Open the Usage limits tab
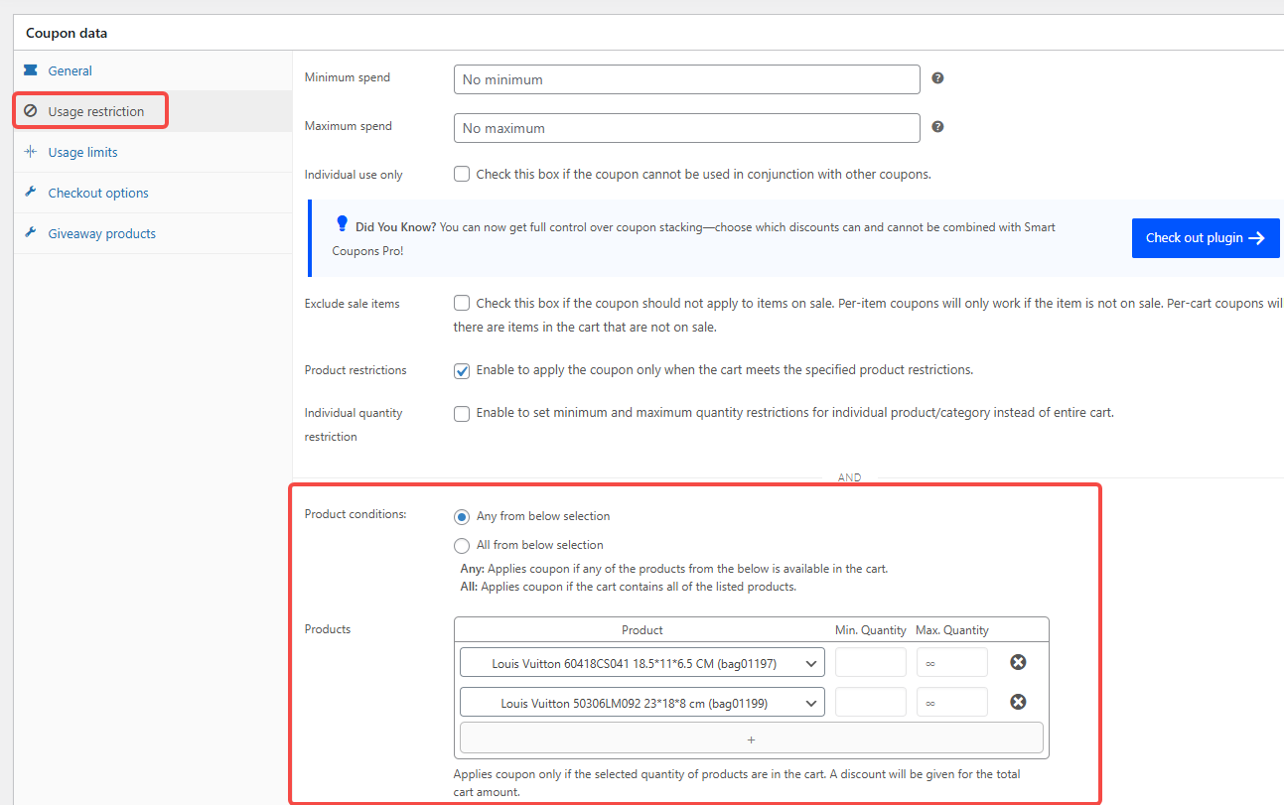Image resolution: width=1284 pixels, height=805 pixels. pyautogui.click(x=82, y=152)
